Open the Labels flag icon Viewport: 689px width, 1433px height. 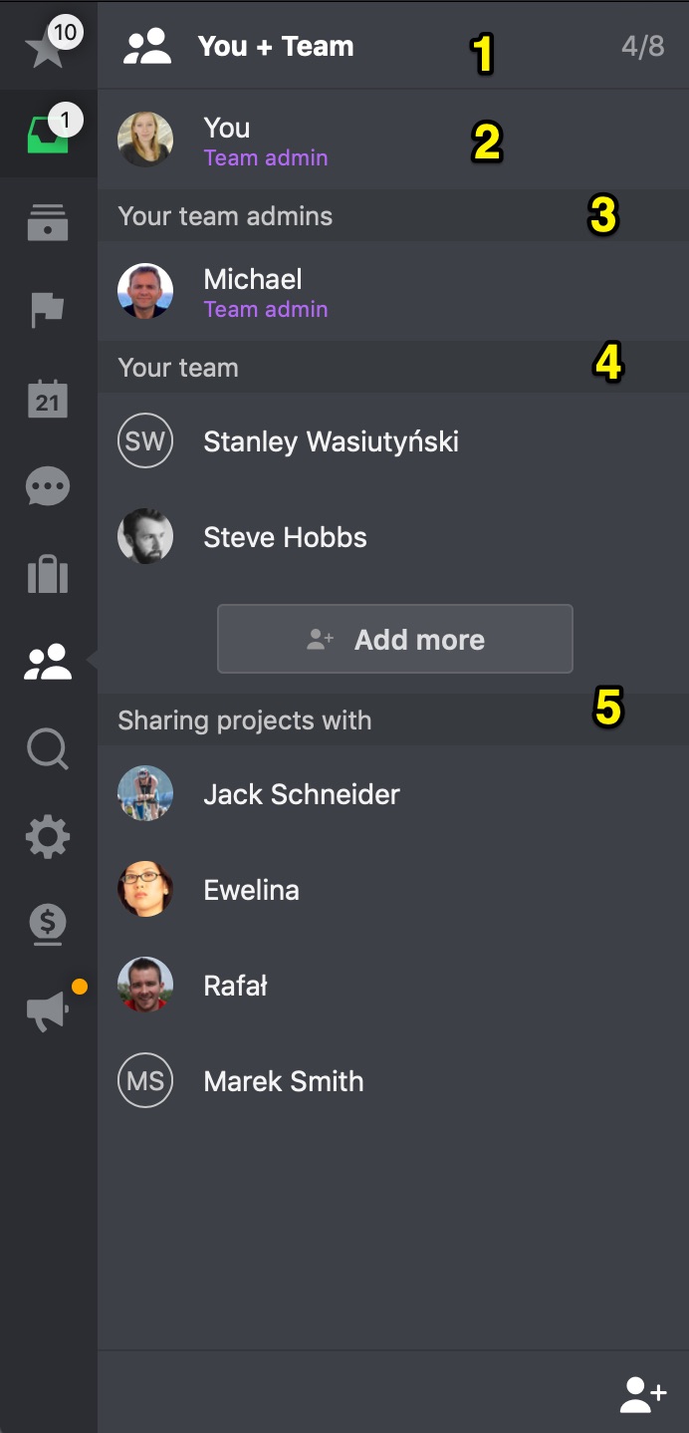pyautogui.click(x=48, y=310)
